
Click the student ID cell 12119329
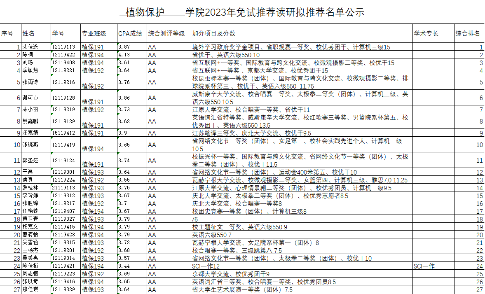pos(66,290)
